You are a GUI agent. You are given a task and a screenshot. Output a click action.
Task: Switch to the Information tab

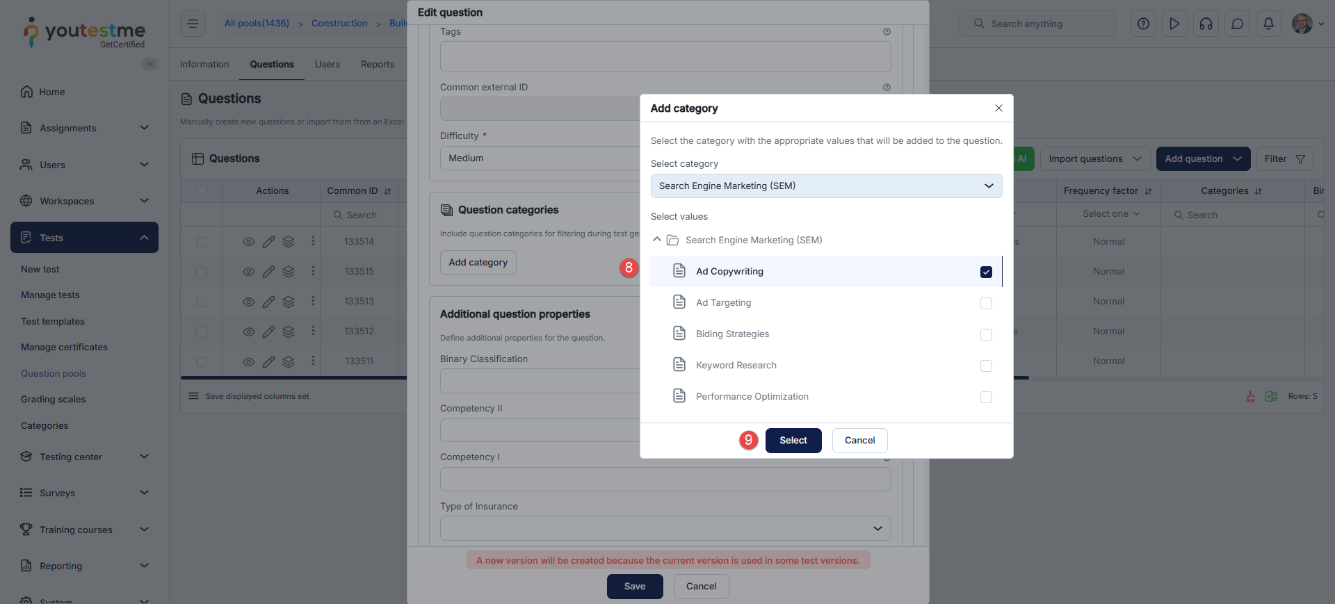pos(204,64)
